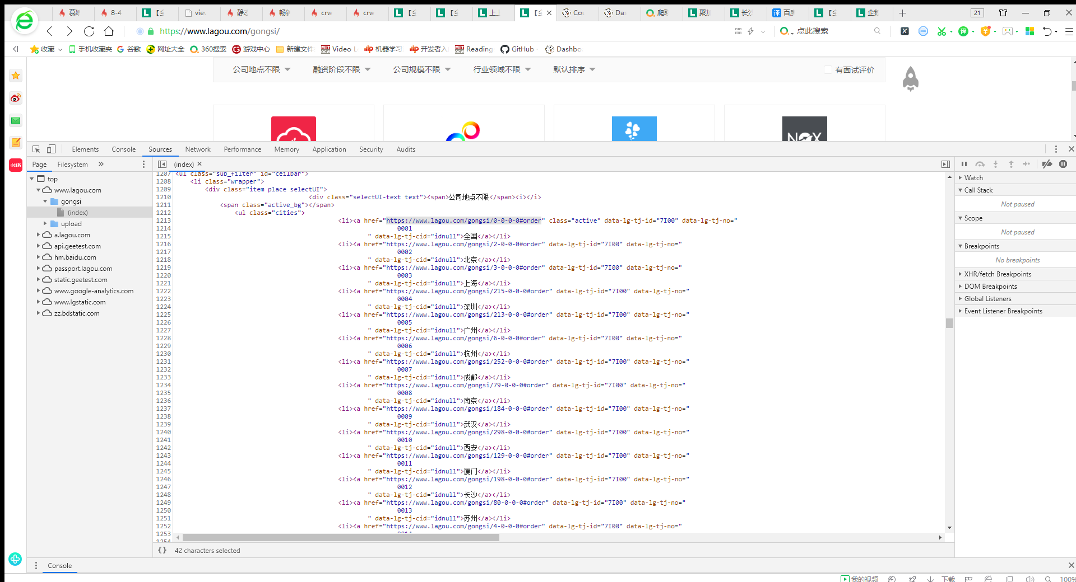
Task: Expand the a.lagou.com domain
Action: pyautogui.click(x=39, y=235)
